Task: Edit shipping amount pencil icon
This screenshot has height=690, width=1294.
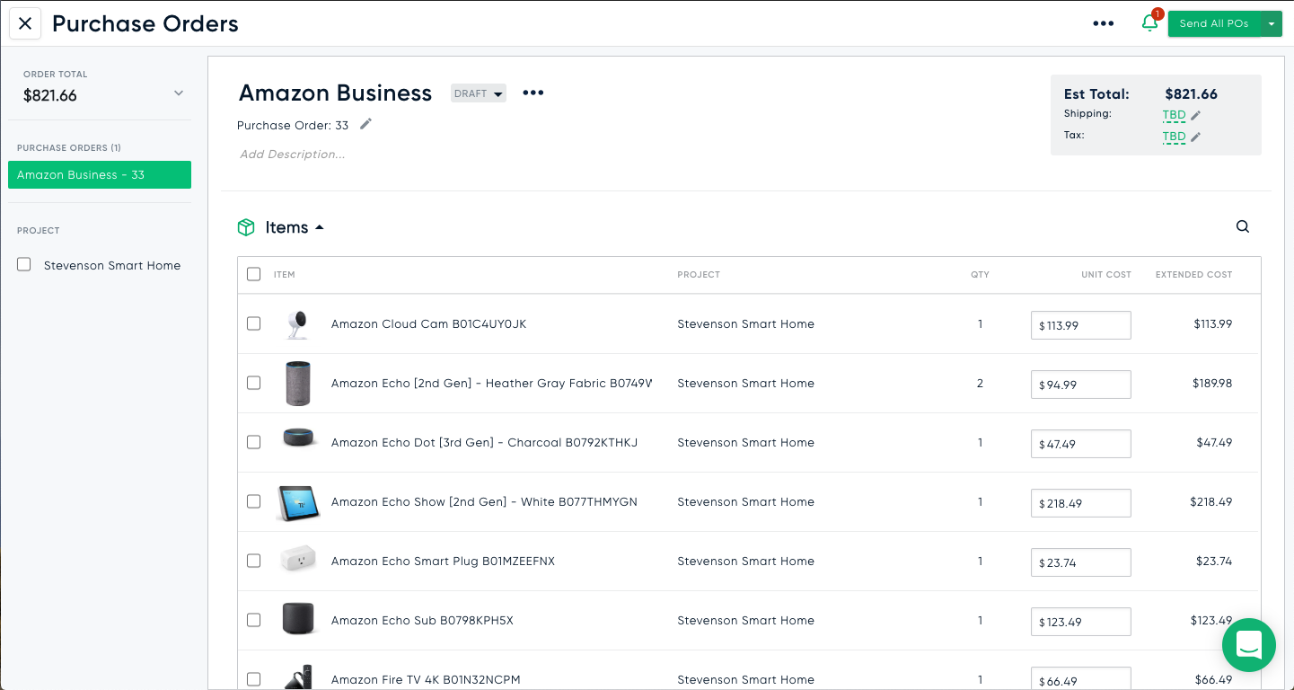Action: pos(1196,115)
